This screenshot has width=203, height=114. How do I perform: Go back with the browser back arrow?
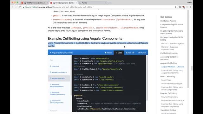click(12, 7)
